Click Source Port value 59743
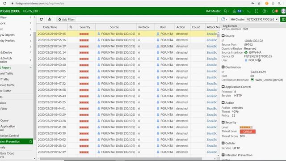The width and height of the screenshot is (286, 161). pyautogui.click(x=248, y=45)
